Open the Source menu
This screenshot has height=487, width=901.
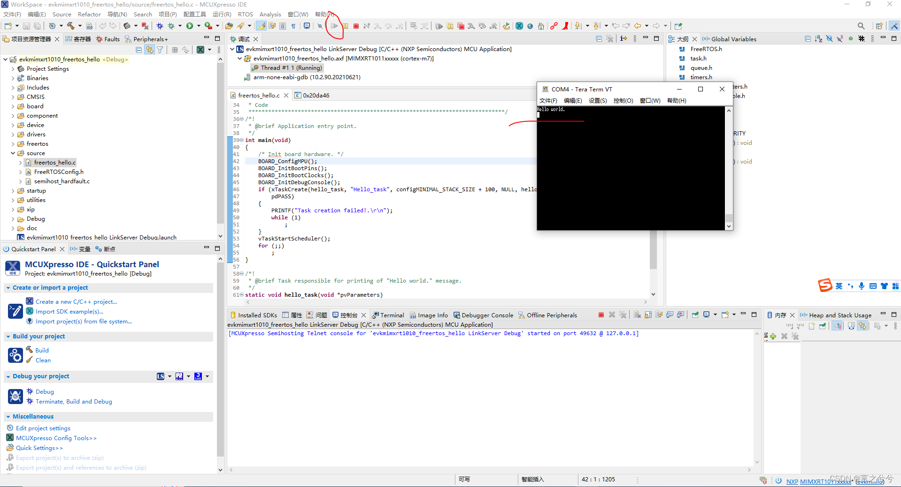(62, 15)
